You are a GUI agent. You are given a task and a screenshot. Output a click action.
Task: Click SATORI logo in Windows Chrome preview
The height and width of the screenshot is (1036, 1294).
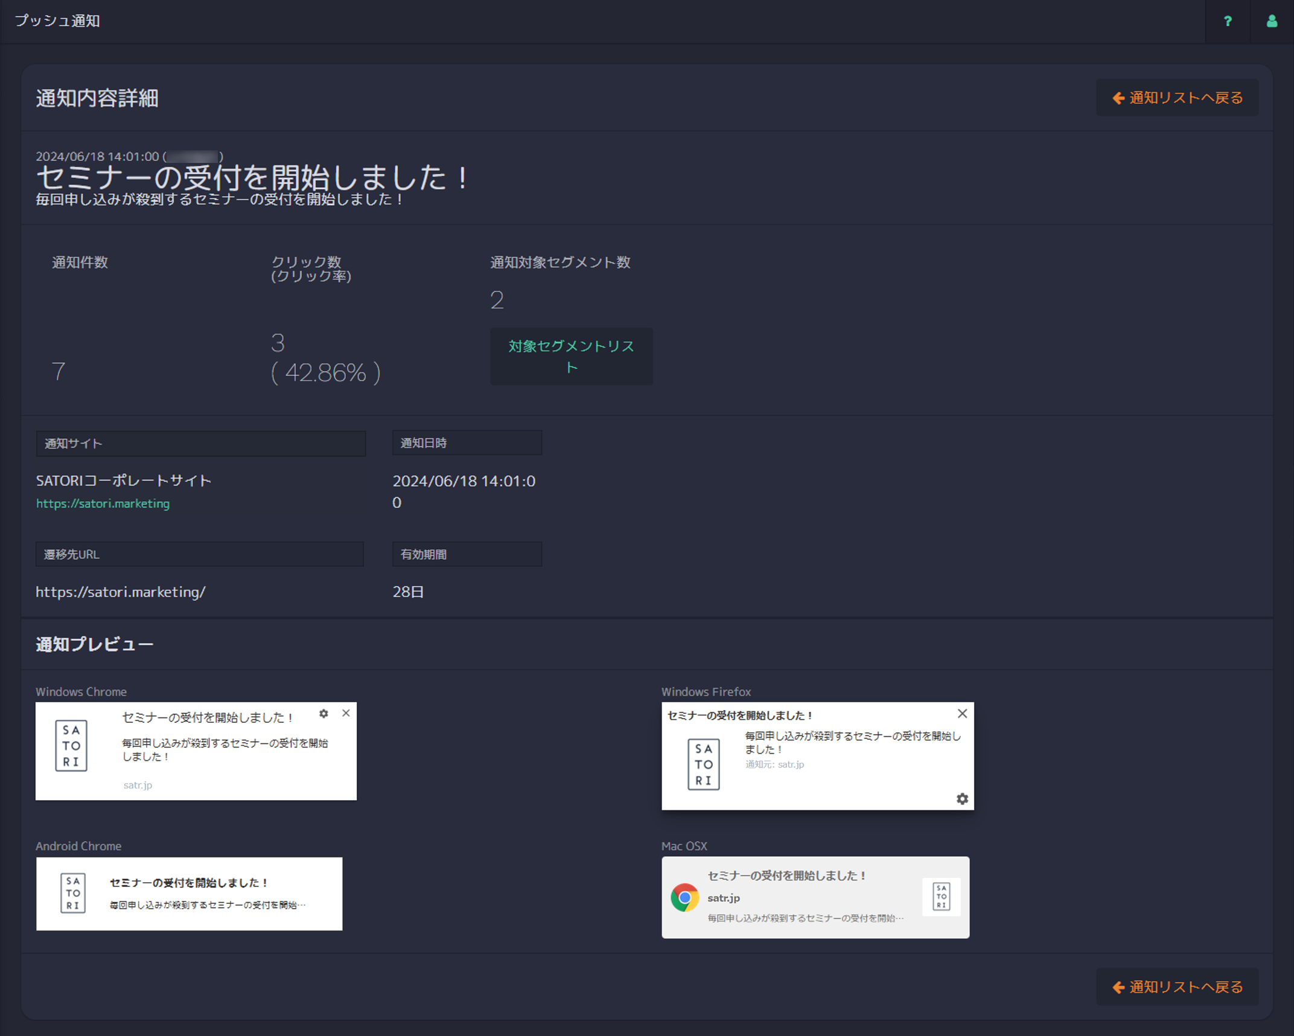pos(71,745)
